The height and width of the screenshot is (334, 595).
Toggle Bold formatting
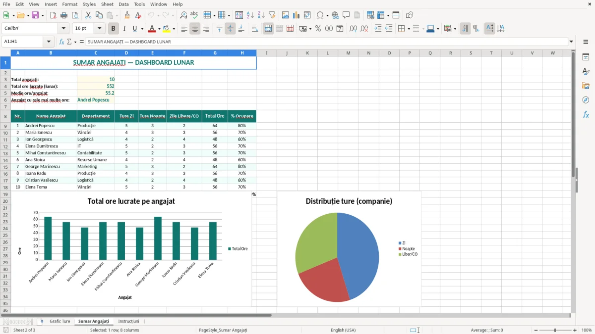pyautogui.click(x=113, y=29)
